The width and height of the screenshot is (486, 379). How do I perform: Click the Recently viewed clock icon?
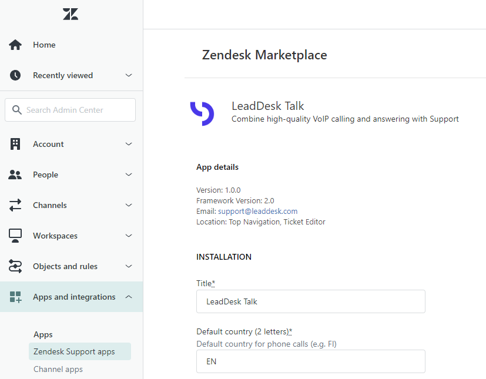coord(15,75)
